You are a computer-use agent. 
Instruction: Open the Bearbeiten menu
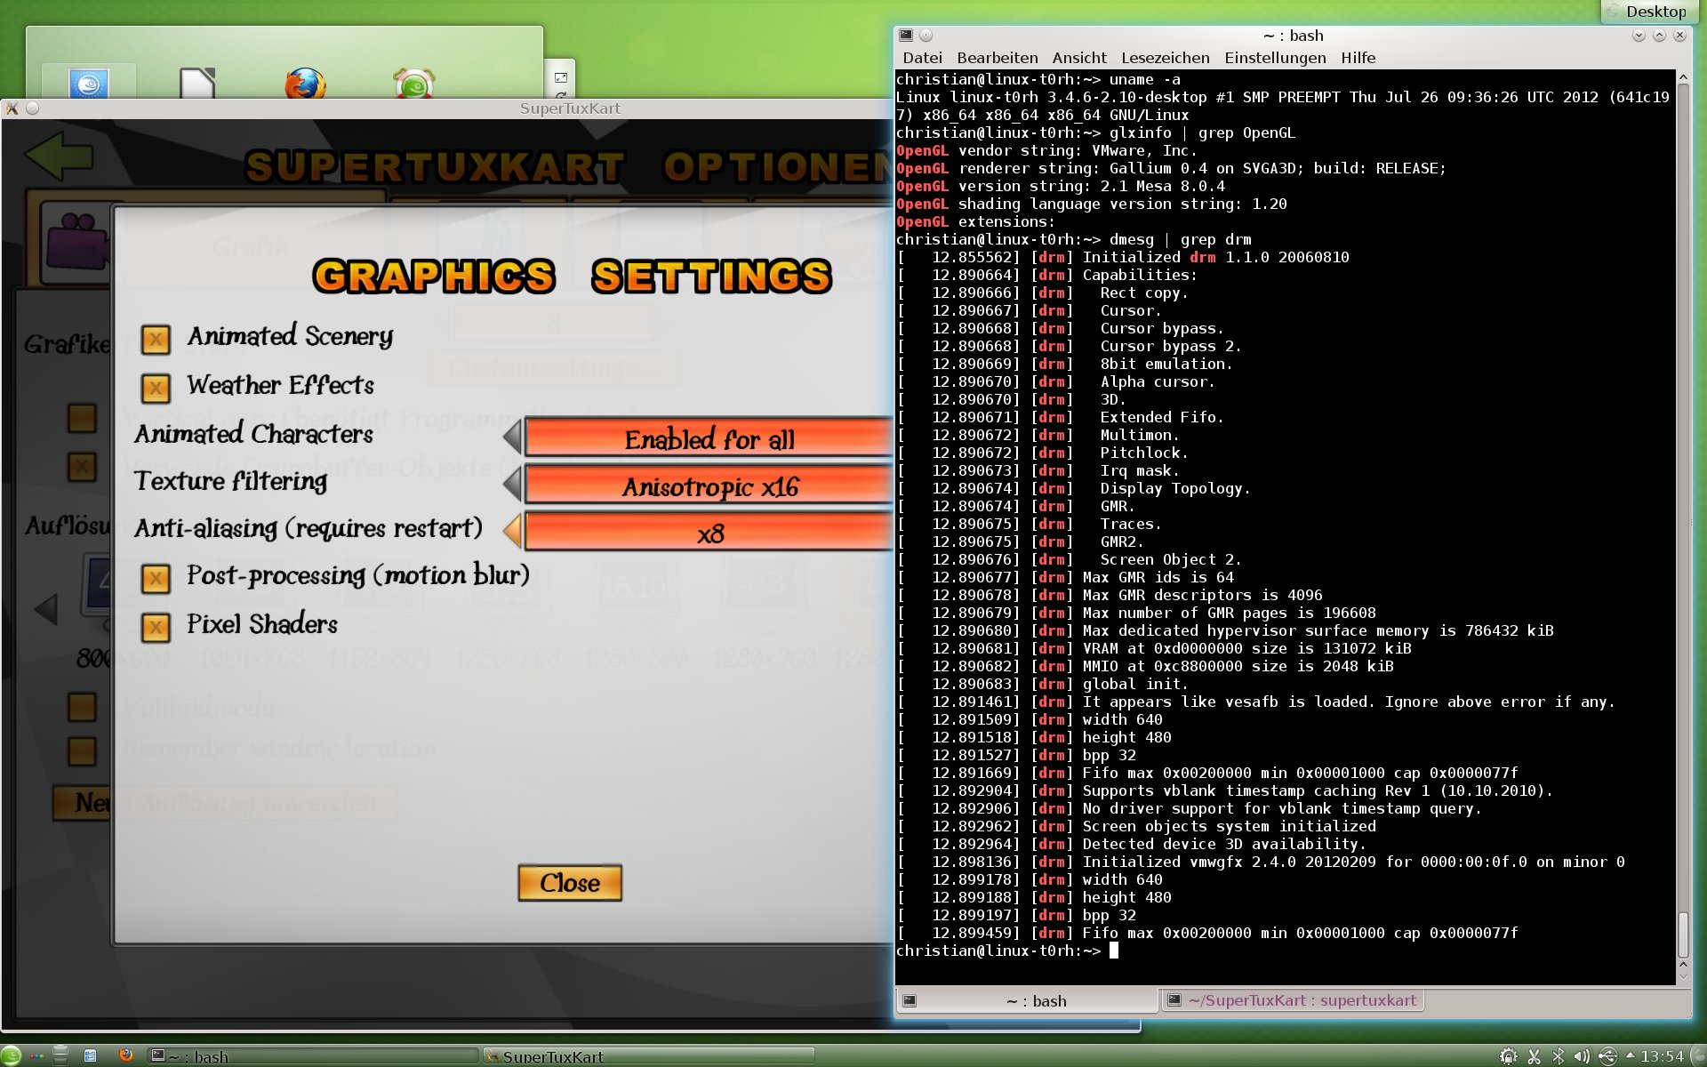tap(998, 58)
